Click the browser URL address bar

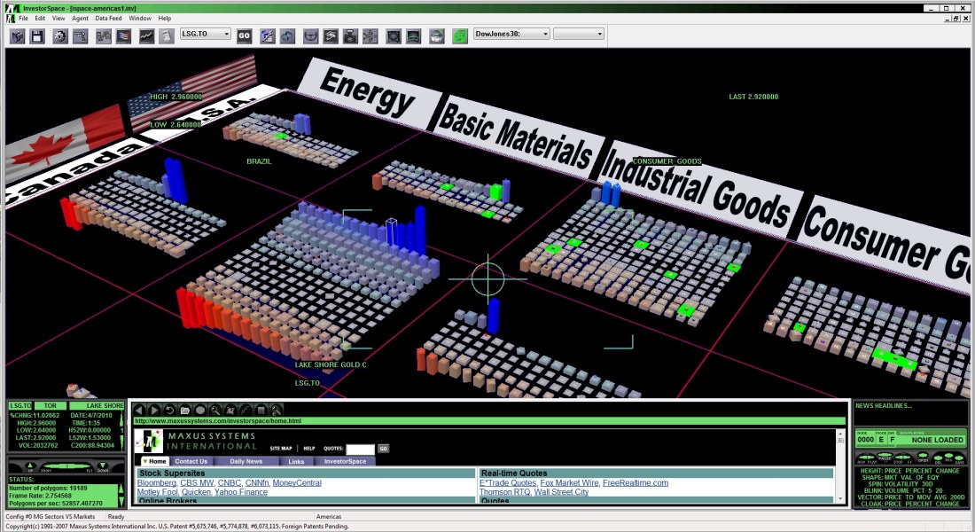click(x=489, y=421)
